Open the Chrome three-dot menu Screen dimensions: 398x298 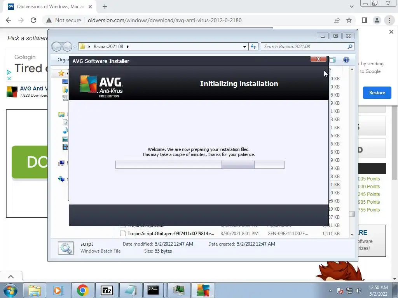click(x=389, y=20)
